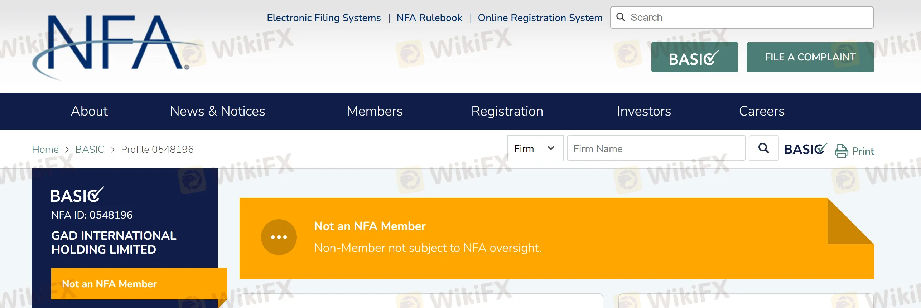Go to Home breadcrumb link
This screenshot has height=308, width=921.
click(x=45, y=149)
